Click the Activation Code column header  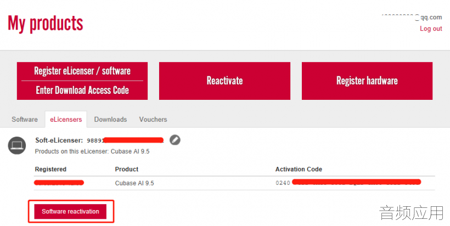(x=299, y=169)
